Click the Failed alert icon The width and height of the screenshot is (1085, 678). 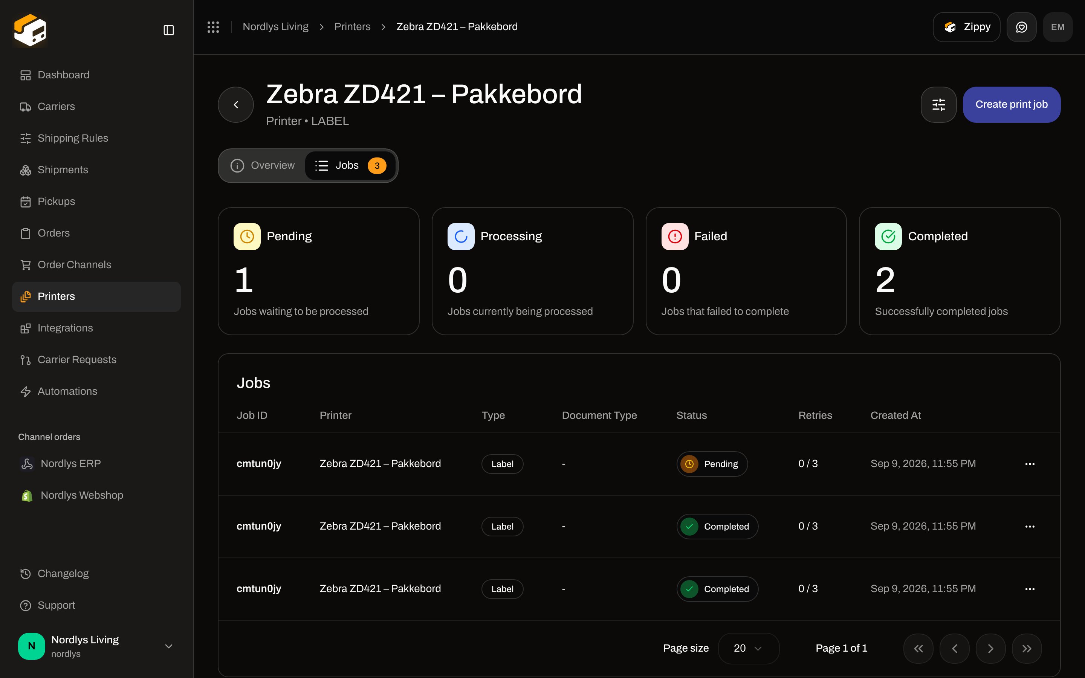coord(675,236)
